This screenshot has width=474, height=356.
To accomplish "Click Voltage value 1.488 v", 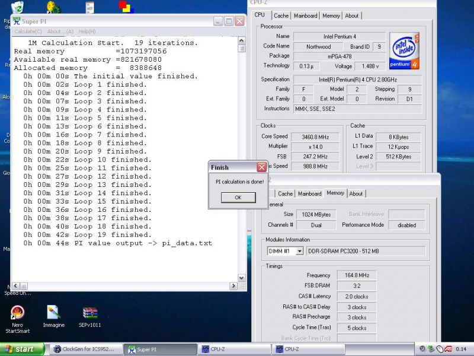I will click(x=370, y=66).
